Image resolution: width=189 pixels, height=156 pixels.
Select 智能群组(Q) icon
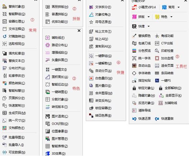[x=5, y=14]
